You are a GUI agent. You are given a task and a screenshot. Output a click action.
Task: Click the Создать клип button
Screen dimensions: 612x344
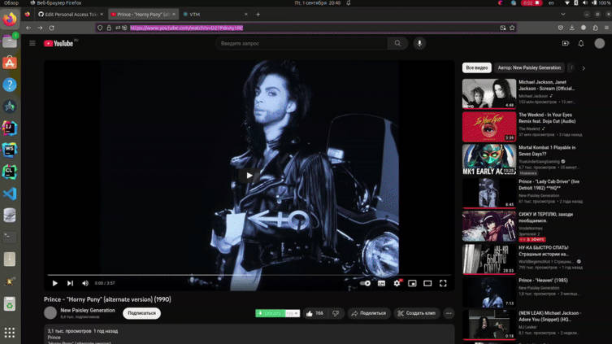(416, 313)
